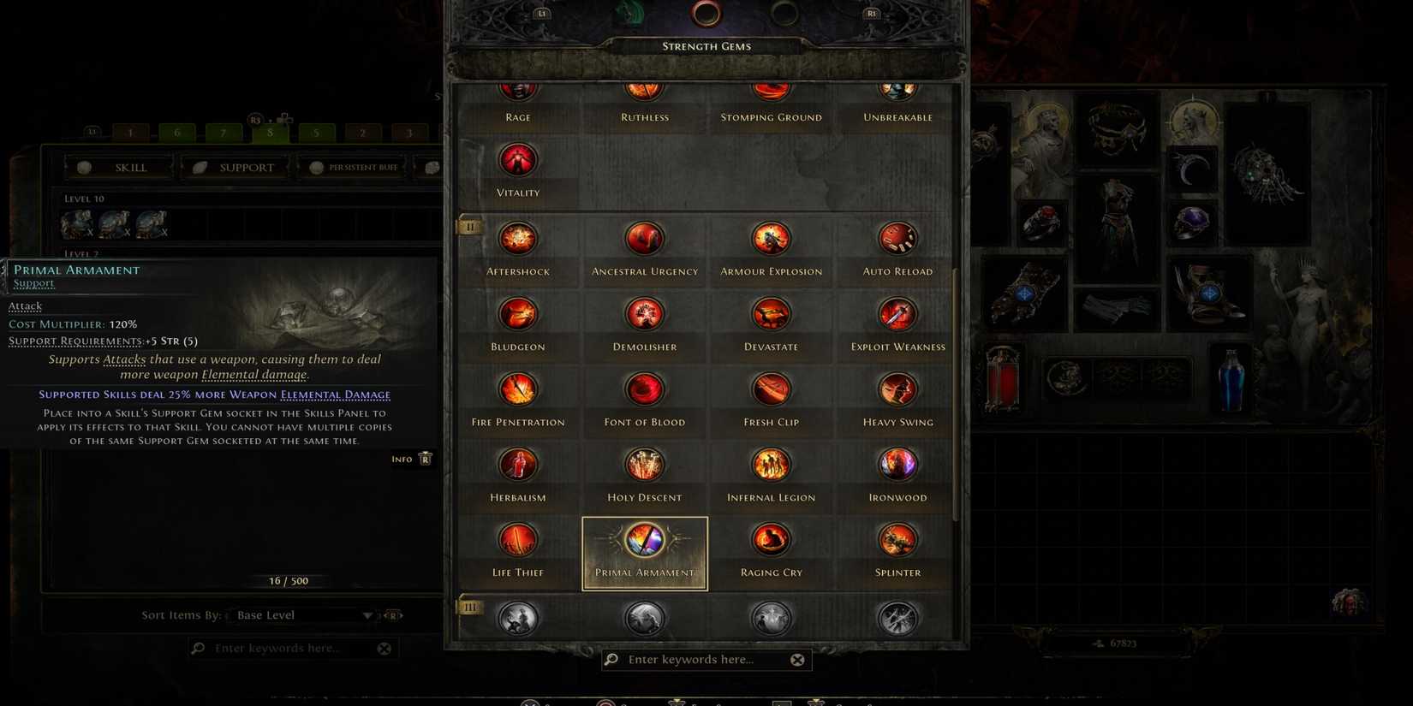Screen dimensions: 1413x706
Task: Select the Ironwood gem icon
Action: (x=897, y=465)
